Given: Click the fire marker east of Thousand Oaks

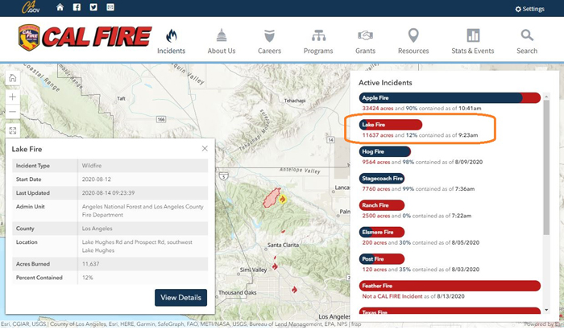Looking at the screenshot, I should click(x=294, y=290).
